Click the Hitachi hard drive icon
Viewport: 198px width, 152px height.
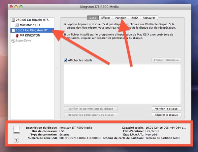13,20
